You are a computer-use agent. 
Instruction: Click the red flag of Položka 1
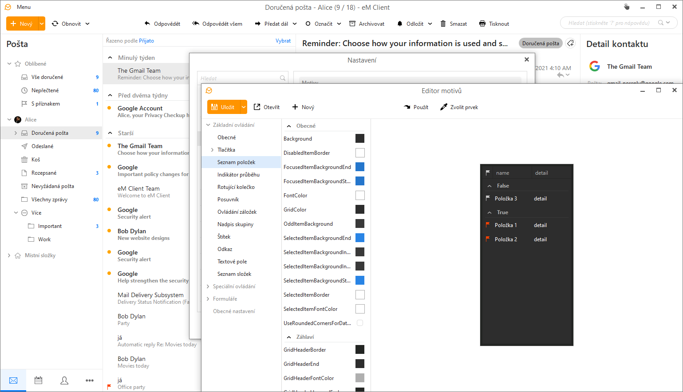point(488,225)
